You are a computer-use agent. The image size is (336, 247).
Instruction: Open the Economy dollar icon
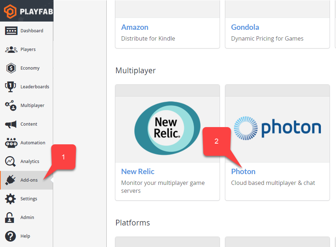pyautogui.click(x=11, y=68)
